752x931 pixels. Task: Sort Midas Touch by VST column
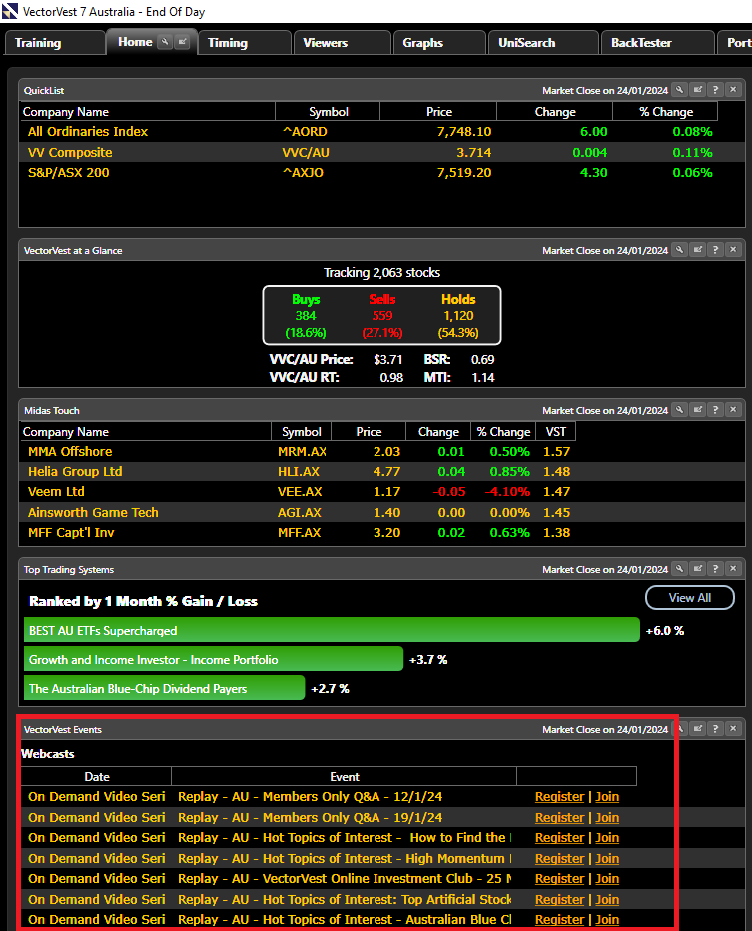pyautogui.click(x=556, y=432)
